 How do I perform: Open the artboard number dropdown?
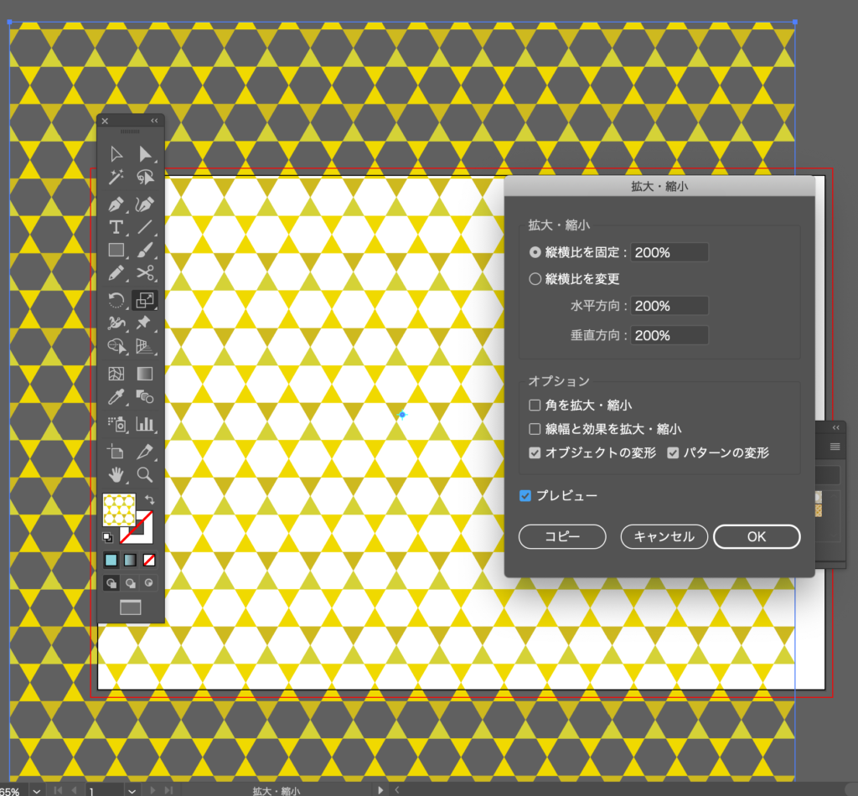(x=132, y=790)
